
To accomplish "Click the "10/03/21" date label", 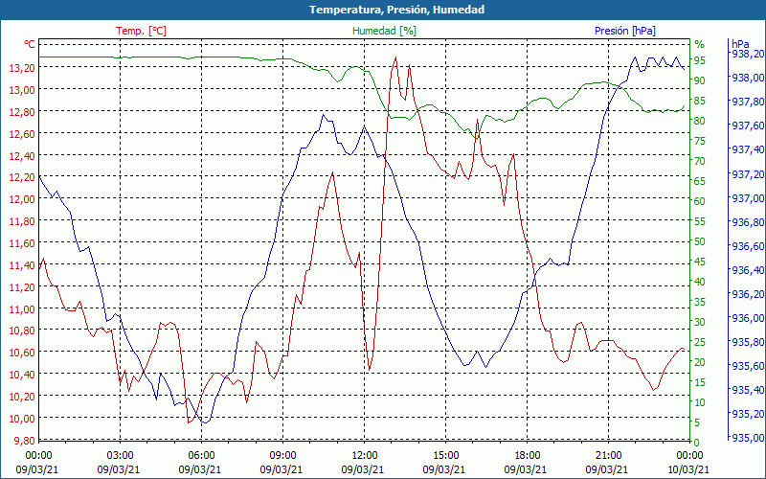I will [x=688, y=469].
